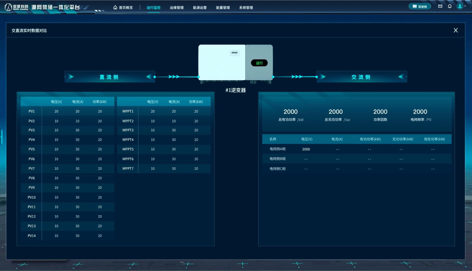Image resolution: width=472 pixels, height=271 pixels.
Task: Select the MPPT5 row label
Action: point(128,149)
